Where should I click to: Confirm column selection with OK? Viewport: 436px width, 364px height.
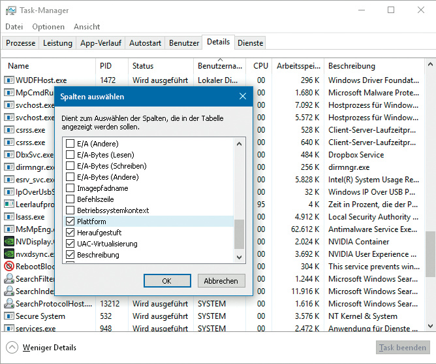tap(166, 280)
